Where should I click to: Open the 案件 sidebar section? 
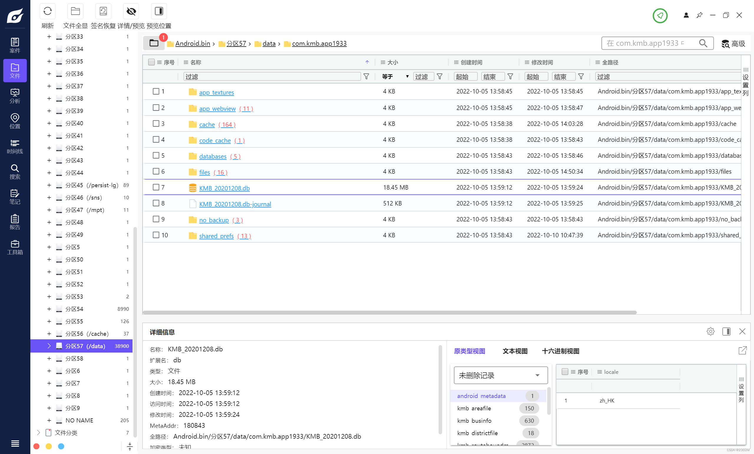[x=15, y=45]
